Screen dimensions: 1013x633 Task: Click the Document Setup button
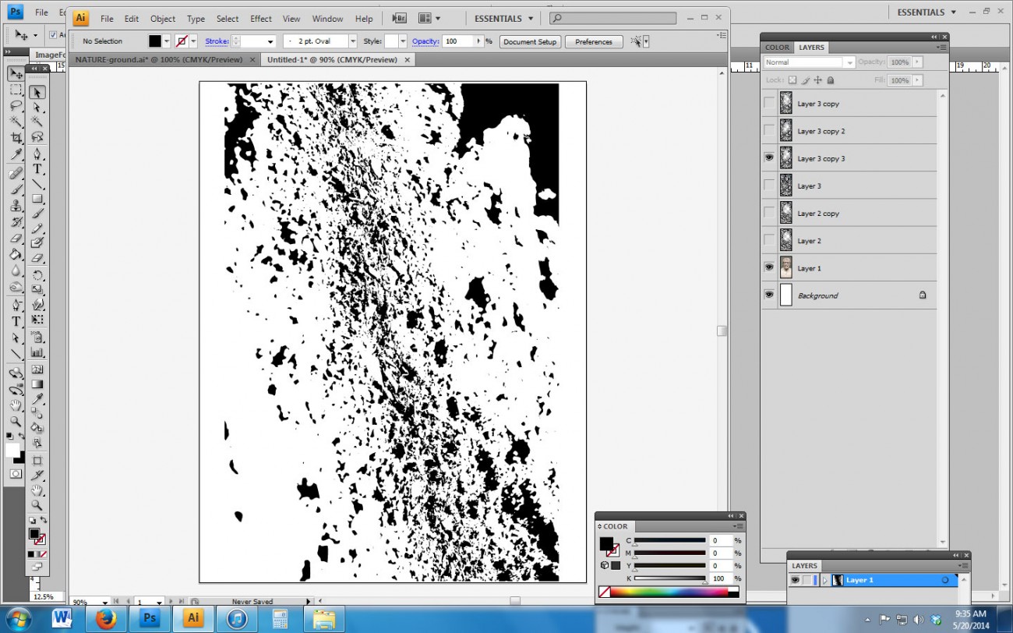[530, 41]
